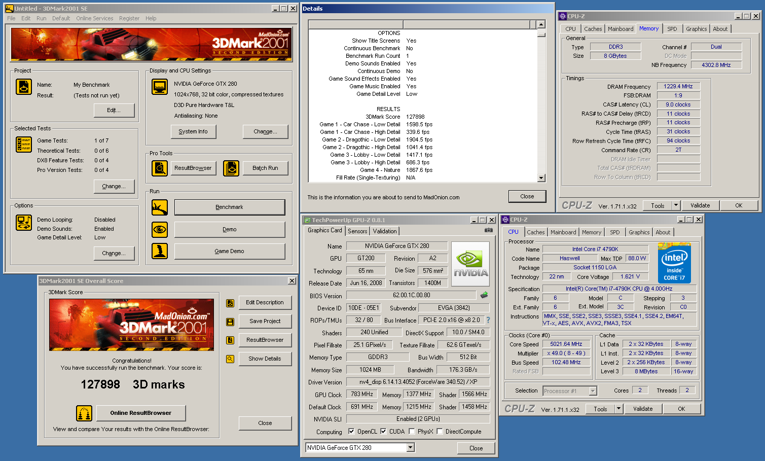Screen dimensions: 765x461
Task: Click the DRAM Frequency 1229.4 MHz value
Action: point(678,86)
